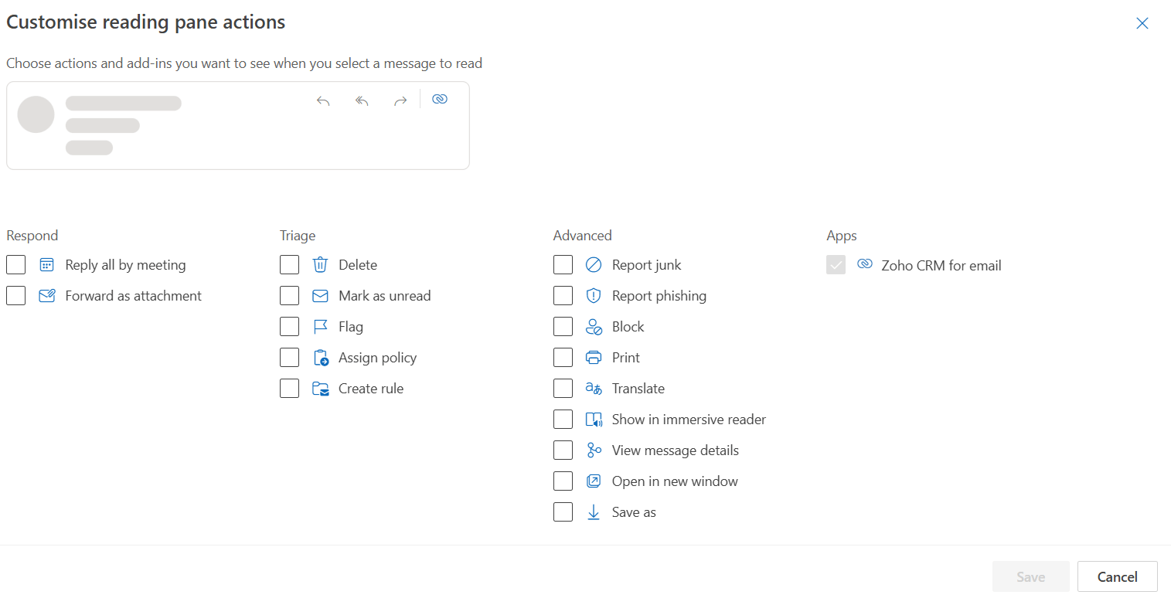Click the Flag icon in Triage

tap(320, 327)
